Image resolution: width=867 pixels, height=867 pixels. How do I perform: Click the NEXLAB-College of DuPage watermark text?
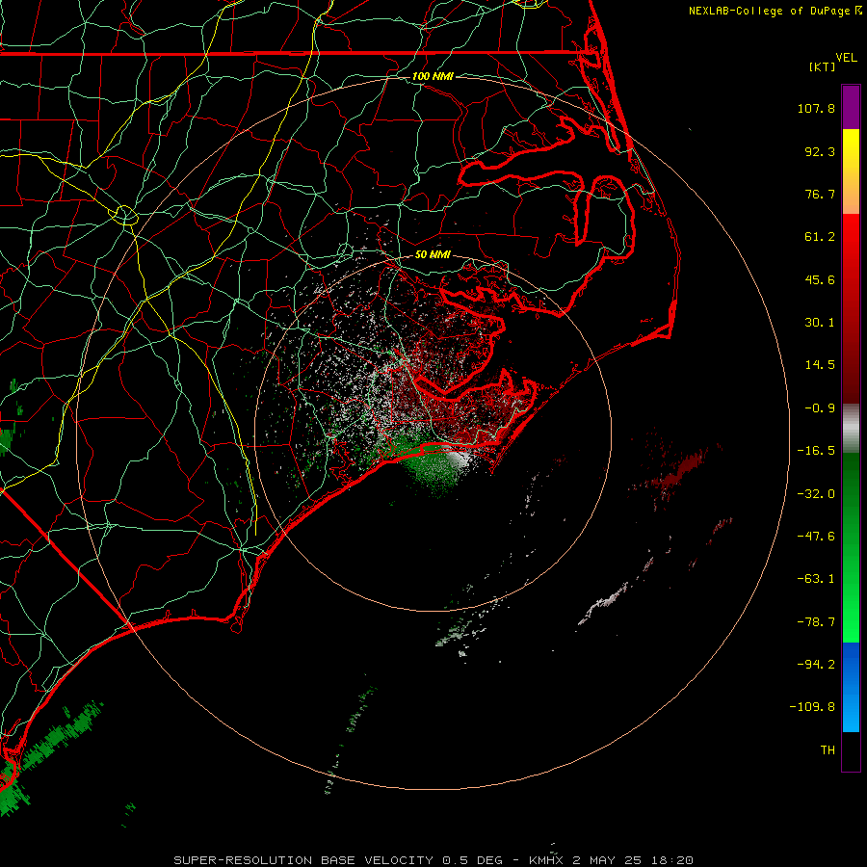[x=771, y=11]
